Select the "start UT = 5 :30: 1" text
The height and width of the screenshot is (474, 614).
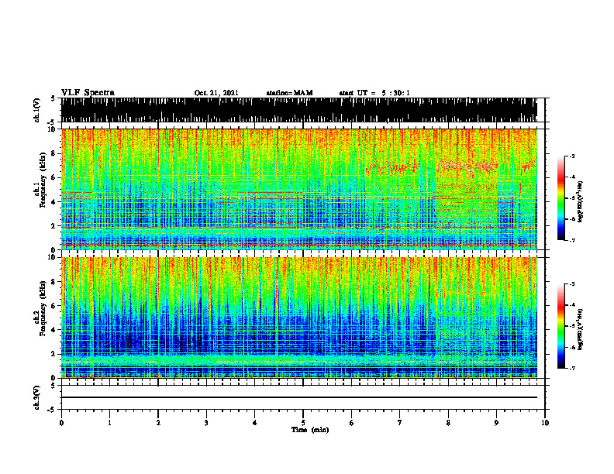pyautogui.click(x=374, y=93)
